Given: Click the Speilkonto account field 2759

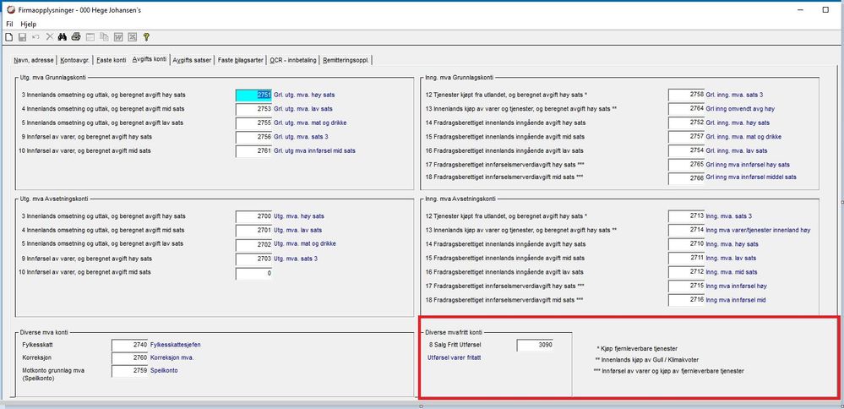Looking at the screenshot, I should tap(130, 371).
